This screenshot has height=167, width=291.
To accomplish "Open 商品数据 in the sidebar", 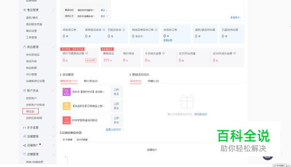I will click(32, 68).
